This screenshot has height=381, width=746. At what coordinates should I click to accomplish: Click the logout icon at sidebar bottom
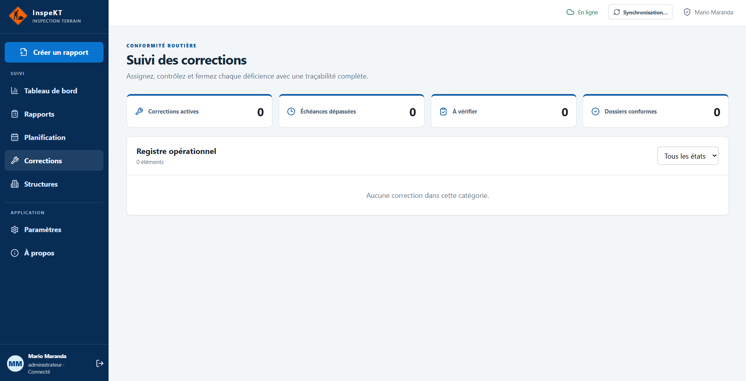(100, 364)
